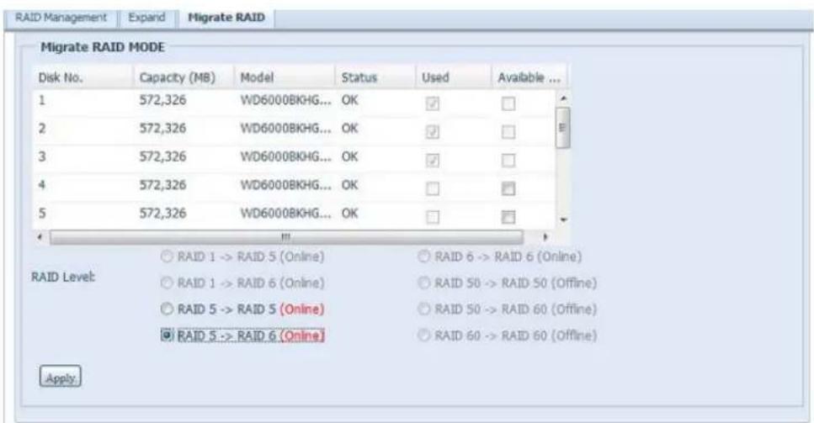The width and height of the screenshot is (814, 423).
Task: Select disk number 1 cell
Action: coord(42,100)
